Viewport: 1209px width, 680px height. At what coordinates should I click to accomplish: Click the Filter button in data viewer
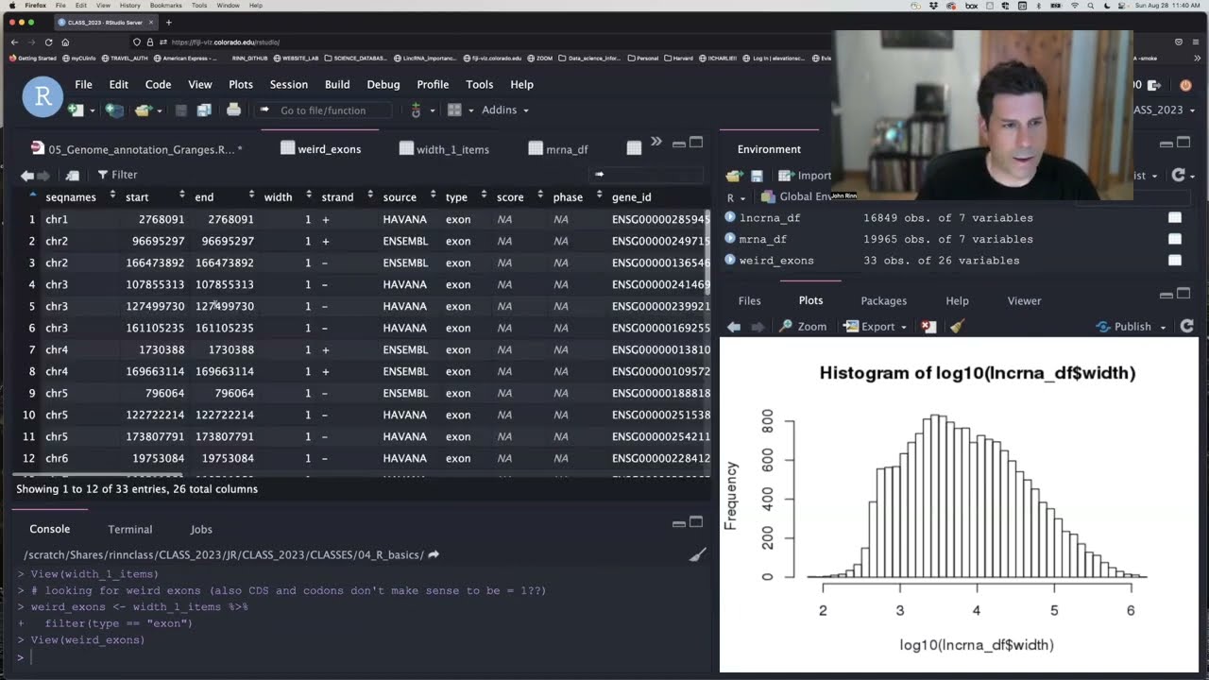[x=117, y=175]
